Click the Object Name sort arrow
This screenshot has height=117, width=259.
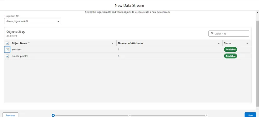click(x=29, y=43)
